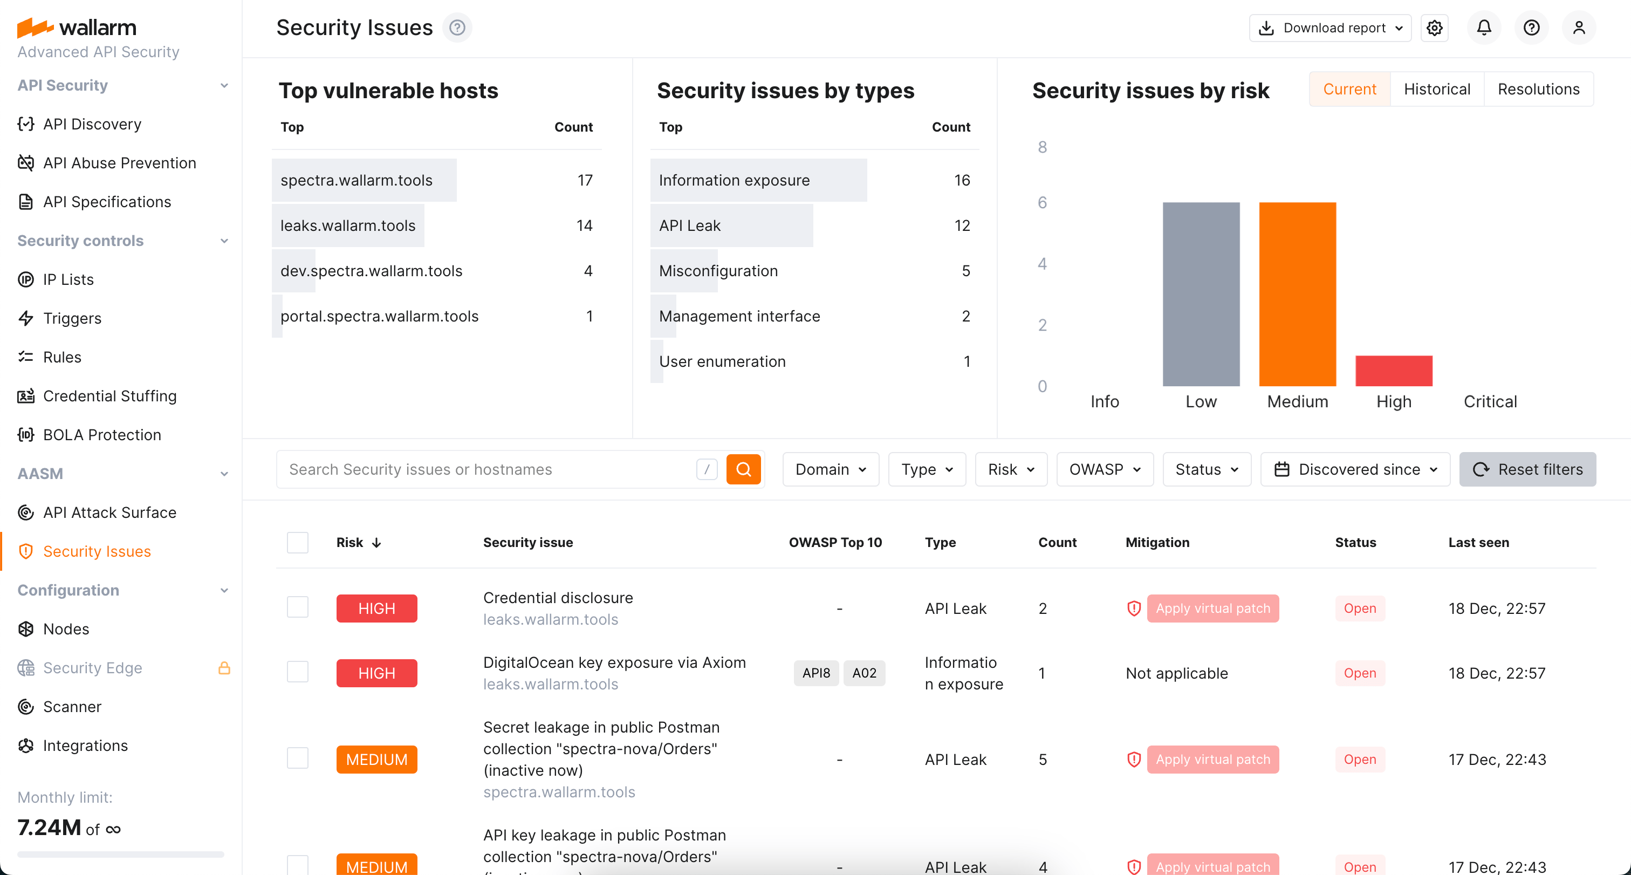
Task: Open the Domain filter dropdown
Action: (x=830, y=469)
